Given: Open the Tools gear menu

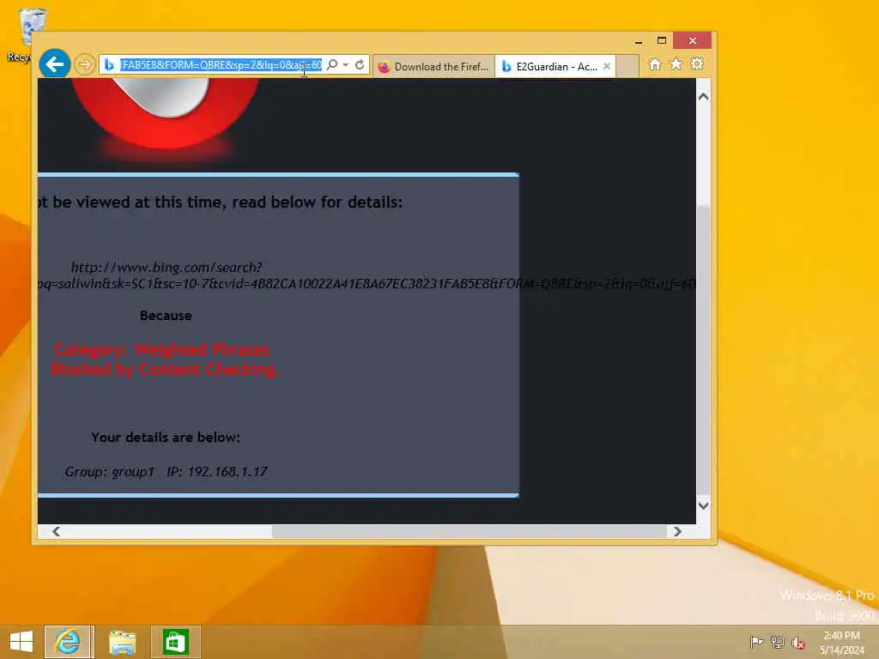Looking at the screenshot, I should coord(697,63).
